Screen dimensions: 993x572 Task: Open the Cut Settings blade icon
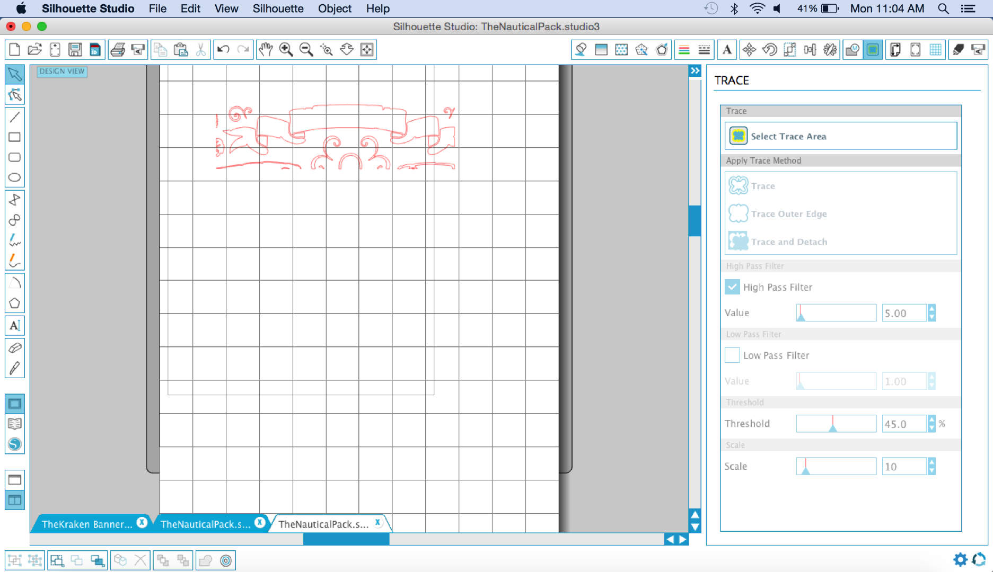(x=958, y=50)
